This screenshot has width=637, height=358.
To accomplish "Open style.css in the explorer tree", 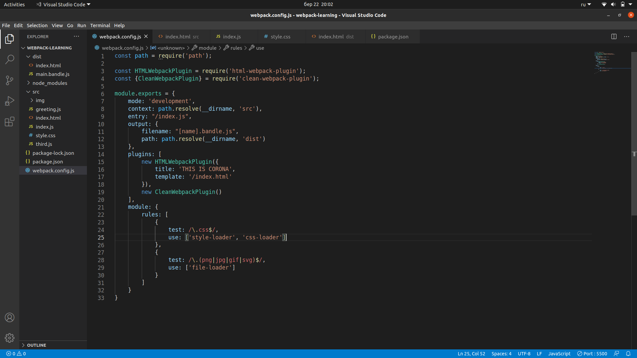I will (x=53, y=135).
